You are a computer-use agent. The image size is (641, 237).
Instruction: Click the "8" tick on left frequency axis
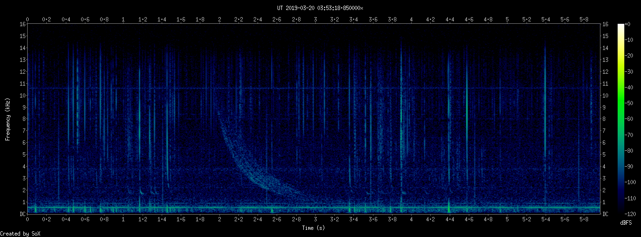pyautogui.click(x=24, y=119)
